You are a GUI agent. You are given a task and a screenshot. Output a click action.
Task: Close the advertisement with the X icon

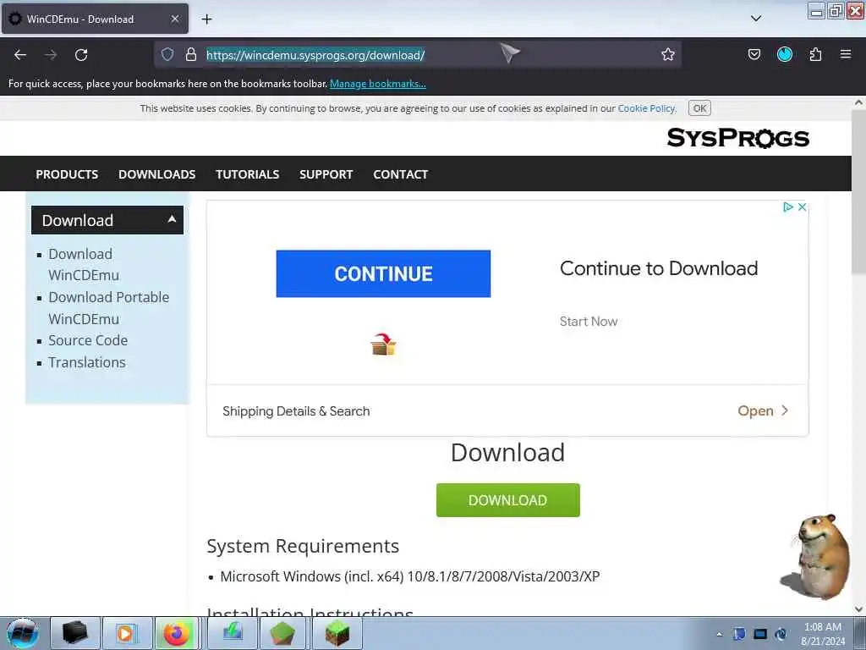tap(802, 207)
